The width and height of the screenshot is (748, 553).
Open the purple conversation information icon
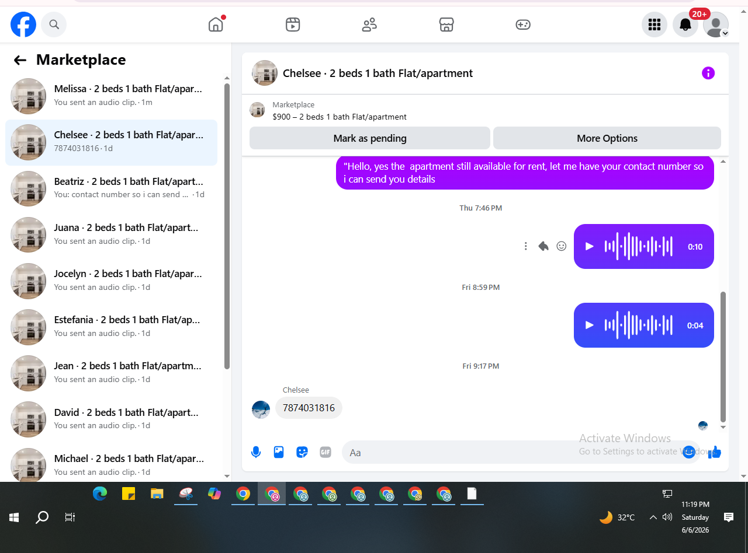(708, 73)
